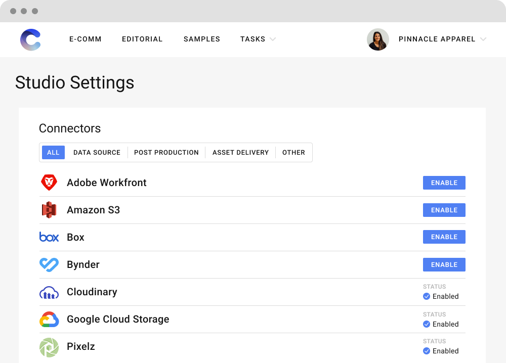The image size is (506, 363).
Task: Click the Google Cloud Storage icon
Action: click(49, 320)
